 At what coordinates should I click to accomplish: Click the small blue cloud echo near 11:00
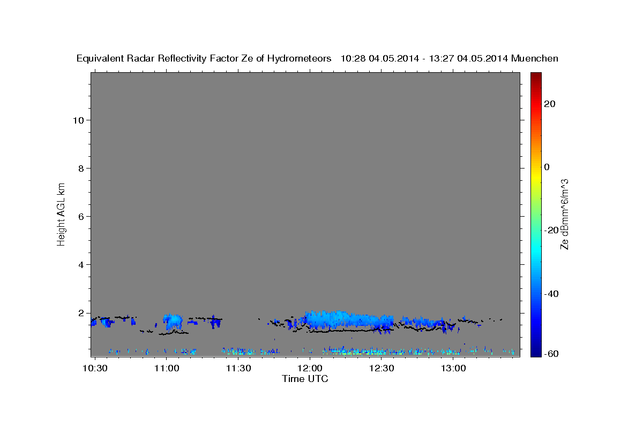pyautogui.click(x=173, y=322)
